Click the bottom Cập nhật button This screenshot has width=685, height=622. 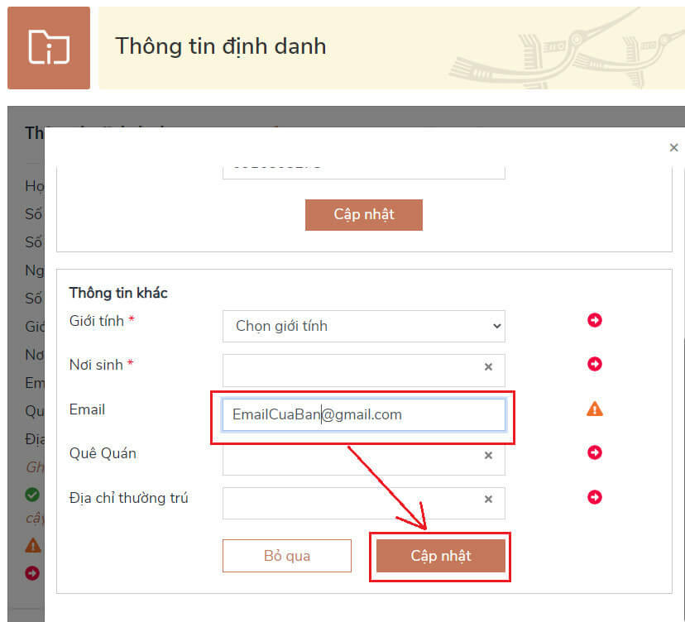click(440, 556)
